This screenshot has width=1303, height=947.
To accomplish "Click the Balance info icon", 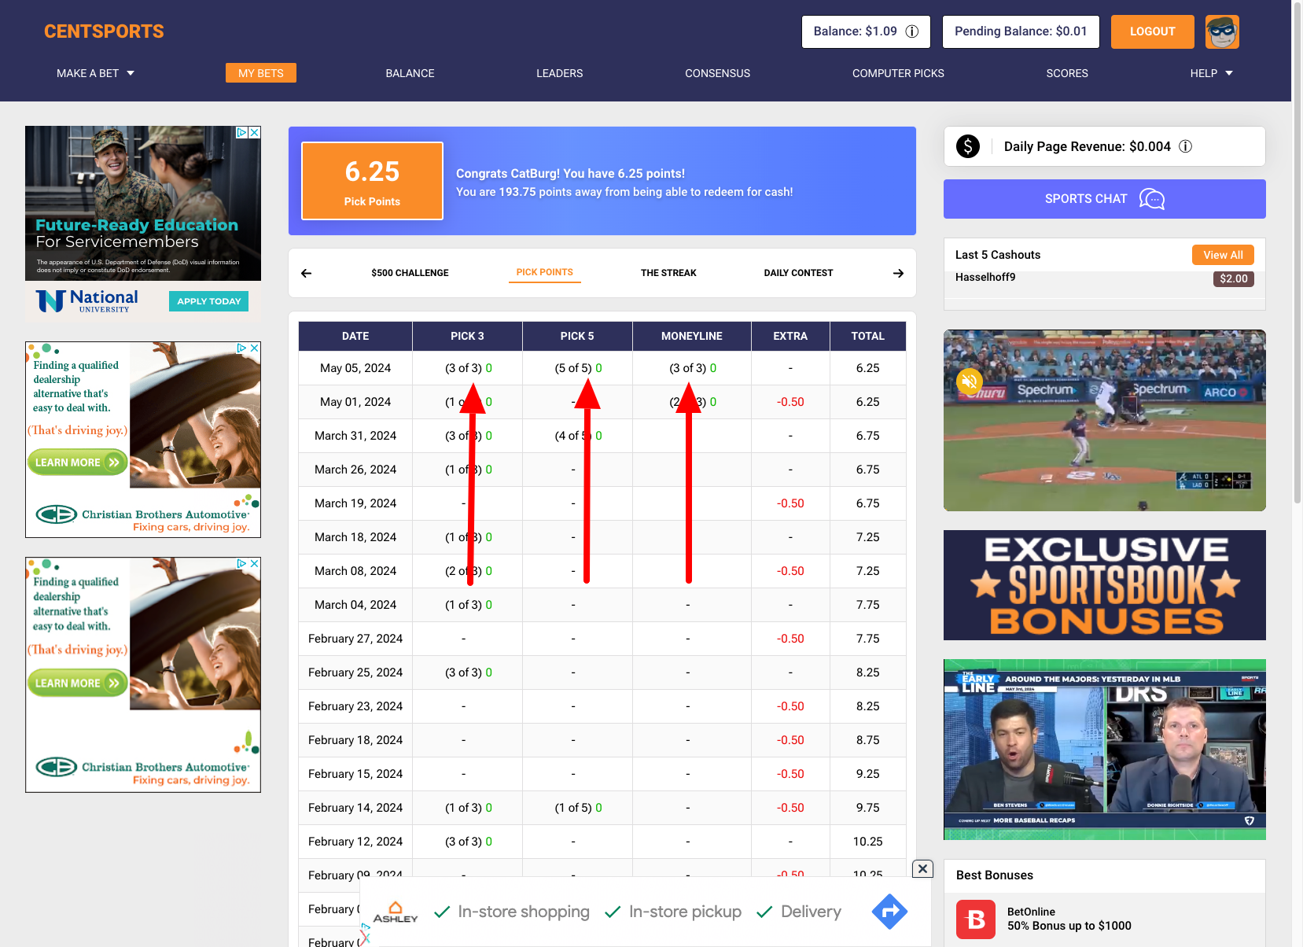I will pyautogui.click(x=912, y=31).
